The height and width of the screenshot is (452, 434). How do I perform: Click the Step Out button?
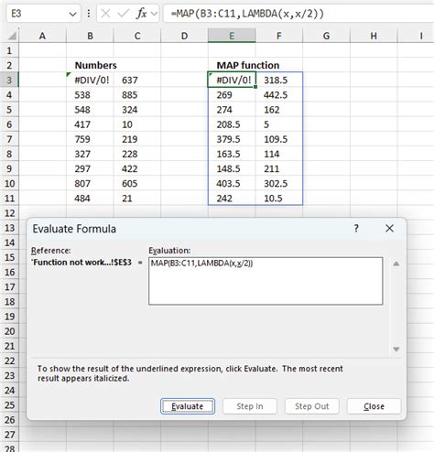pos(312,406)
